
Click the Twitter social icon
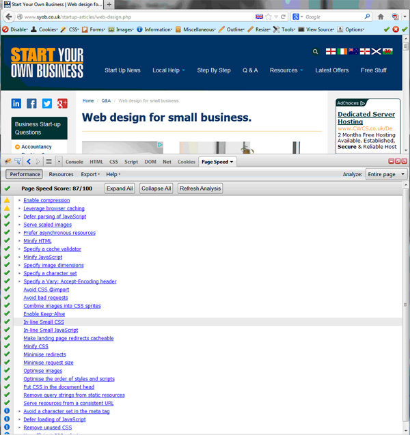pos(47,104)
